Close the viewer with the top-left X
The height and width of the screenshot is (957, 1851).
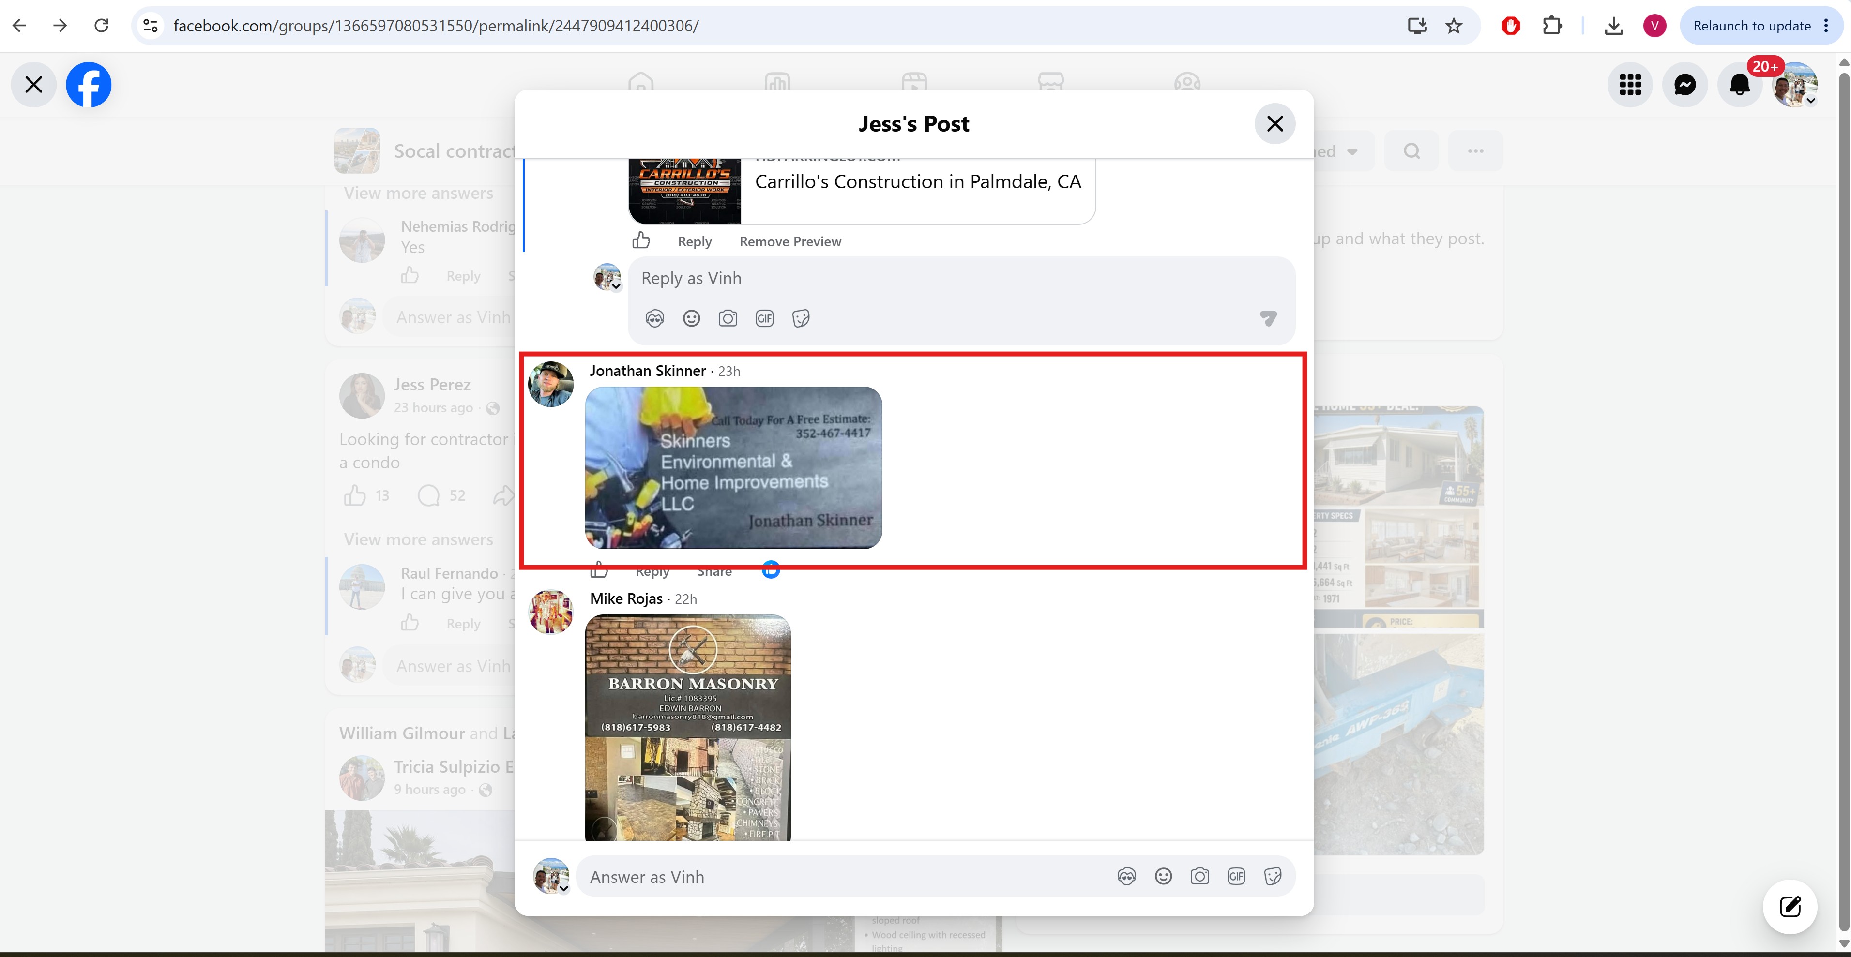34,85
